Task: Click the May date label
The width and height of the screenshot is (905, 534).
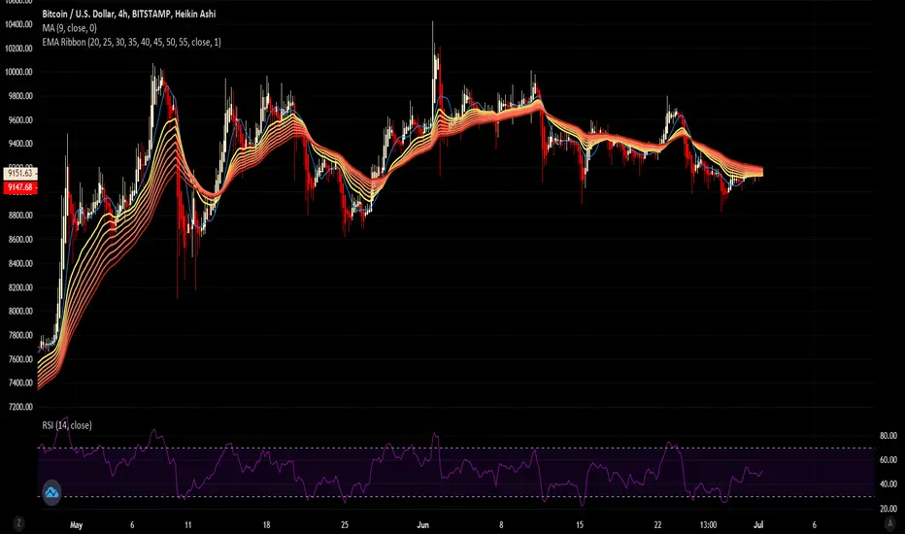Action: coord(76,524)
